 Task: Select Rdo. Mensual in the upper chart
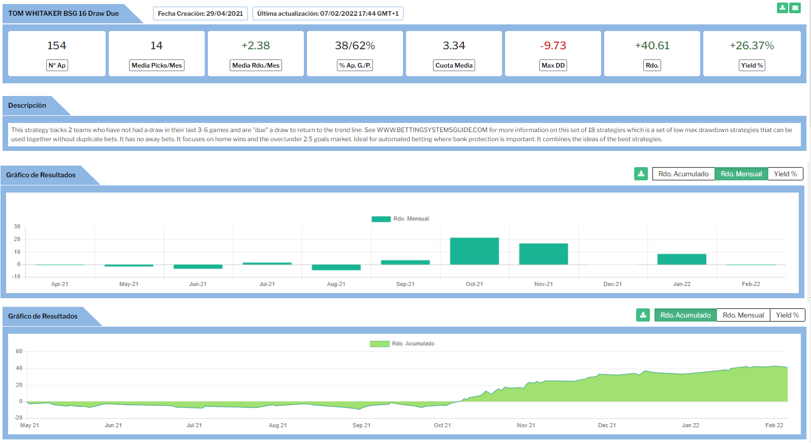click(x=741, y=174)
